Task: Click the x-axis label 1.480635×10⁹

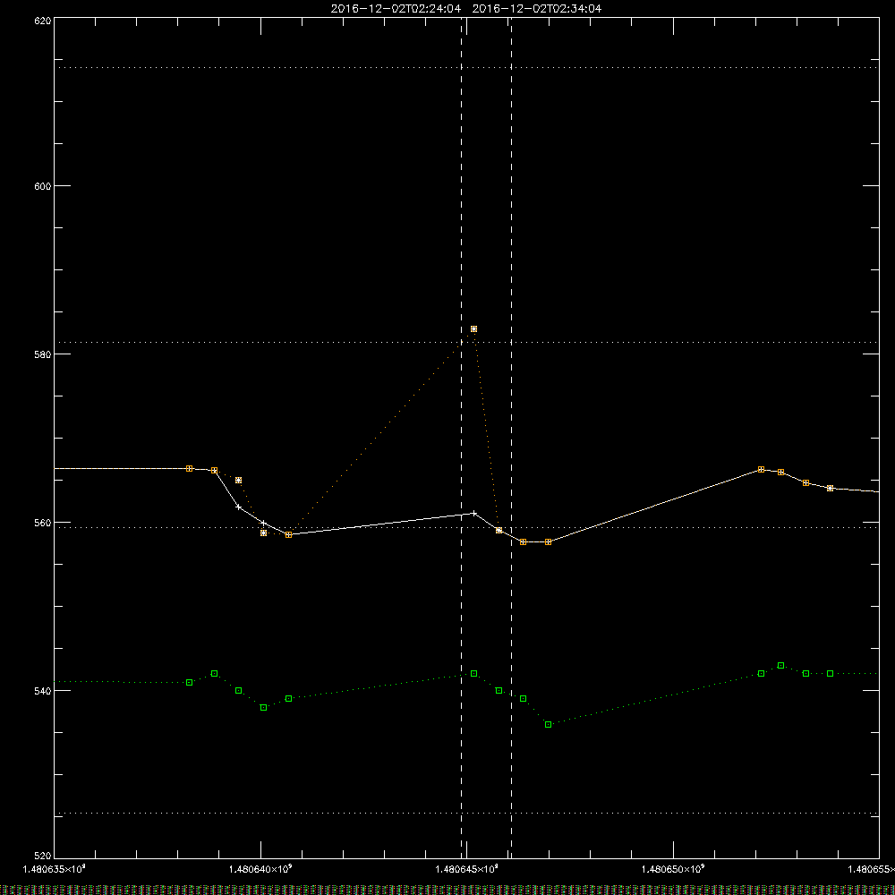Action: pyautogui.click(x=55, y=869)
